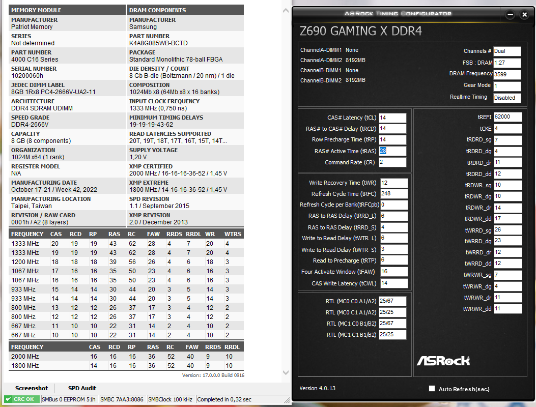Select the RAS# Active Time (tRAS) field
Screen dimensions: 536x407
point(392,151)
